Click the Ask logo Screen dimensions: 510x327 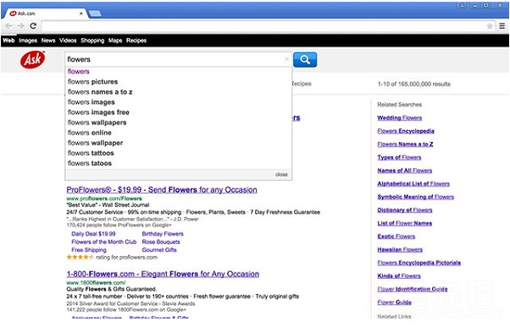tap(32, 59)
